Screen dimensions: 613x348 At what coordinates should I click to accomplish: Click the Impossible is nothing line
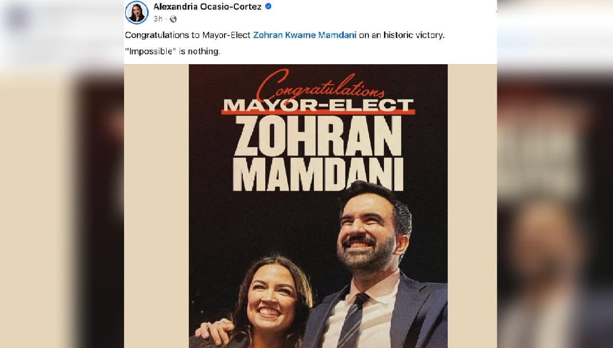pos(174,51)
